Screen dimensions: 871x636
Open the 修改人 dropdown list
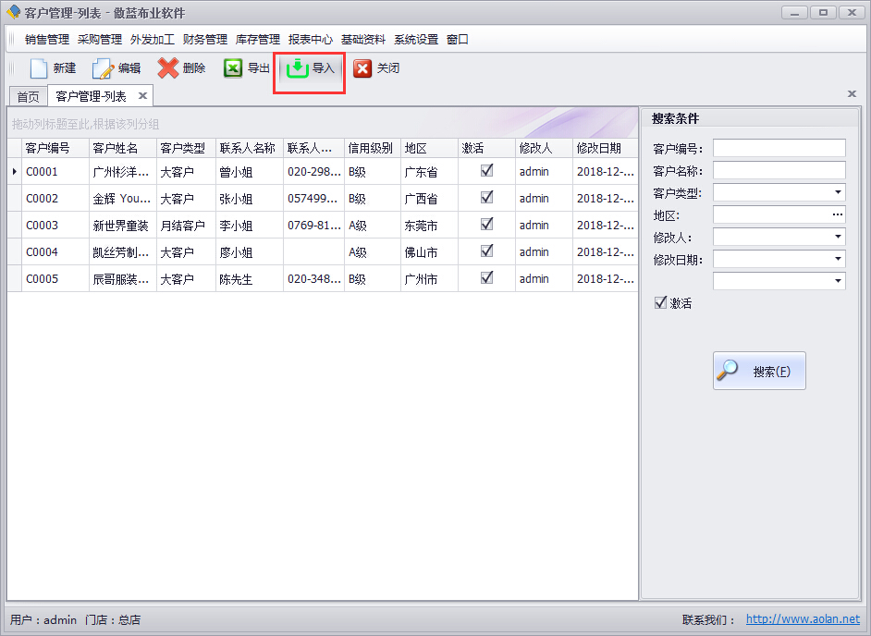pyautogui.click(x=838, y=237)
